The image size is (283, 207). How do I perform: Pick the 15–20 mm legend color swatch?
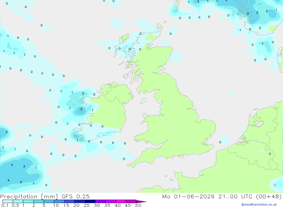[70, 201]
